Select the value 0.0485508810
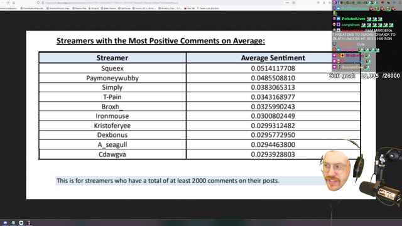 point(273,78)
